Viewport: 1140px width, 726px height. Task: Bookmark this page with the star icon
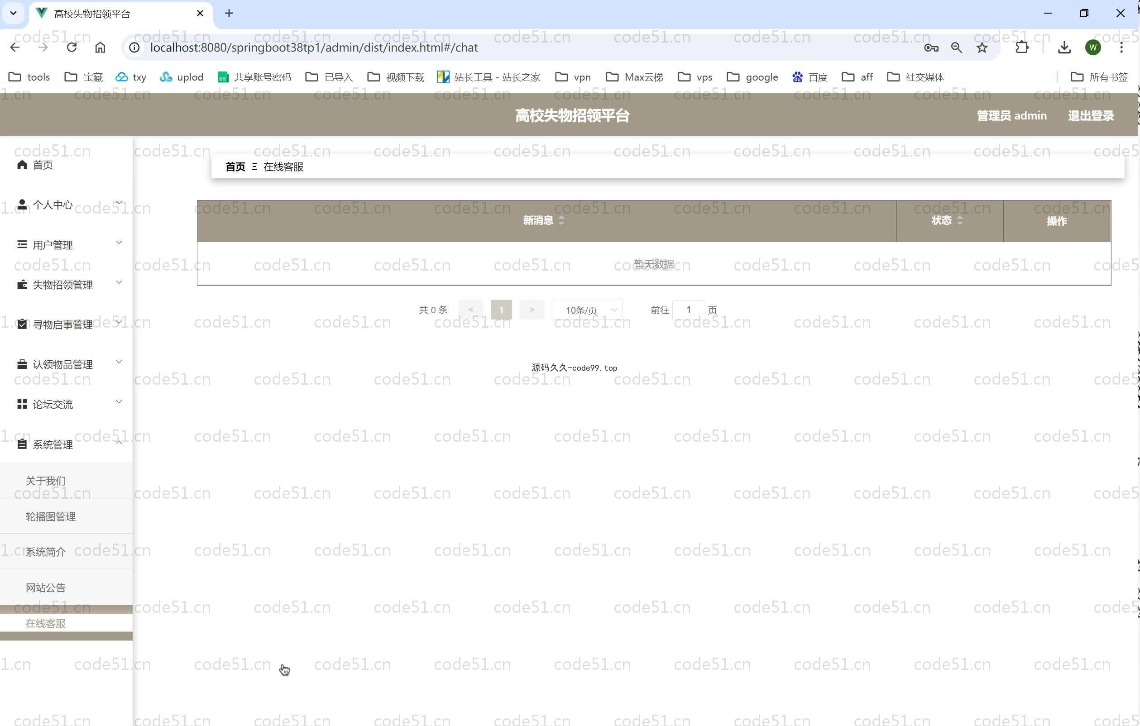click(x=982, y=48)
